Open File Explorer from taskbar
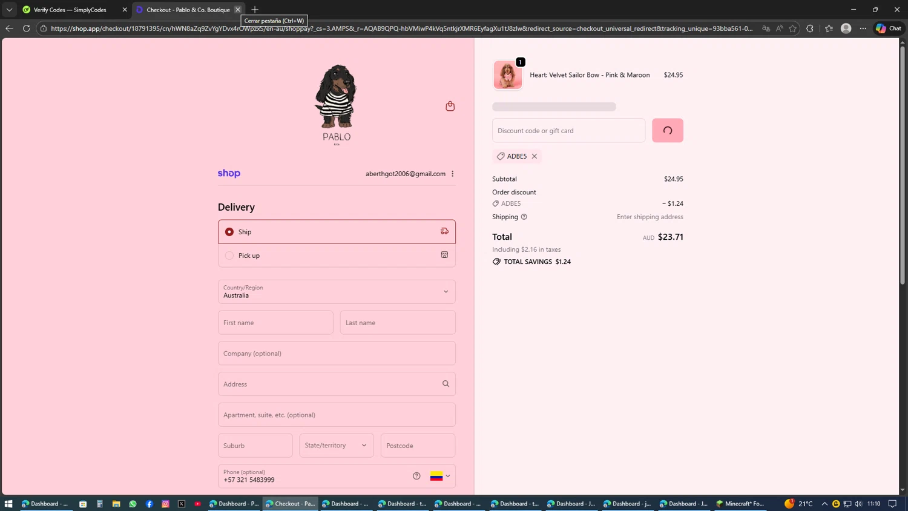The image size is (908, 511). coord(116,504)
